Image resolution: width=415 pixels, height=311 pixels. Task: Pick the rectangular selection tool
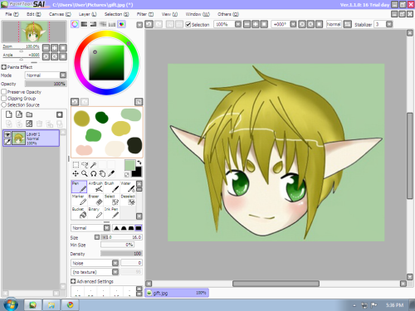[76, 165]
